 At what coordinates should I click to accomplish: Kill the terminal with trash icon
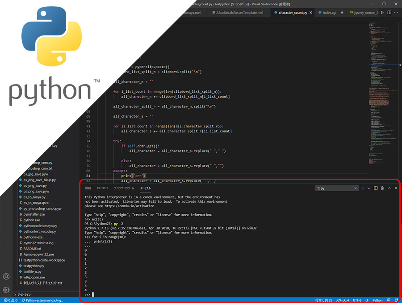[382, 188]
